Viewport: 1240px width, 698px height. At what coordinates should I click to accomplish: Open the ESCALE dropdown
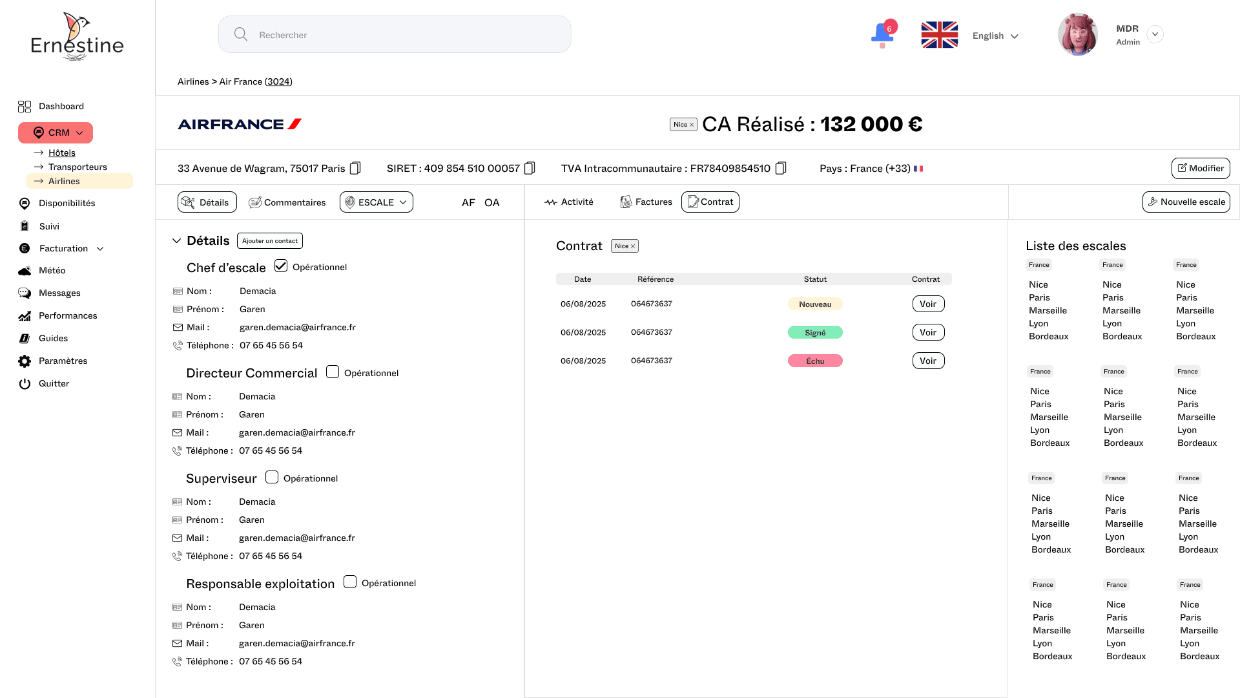pos(377,202)
